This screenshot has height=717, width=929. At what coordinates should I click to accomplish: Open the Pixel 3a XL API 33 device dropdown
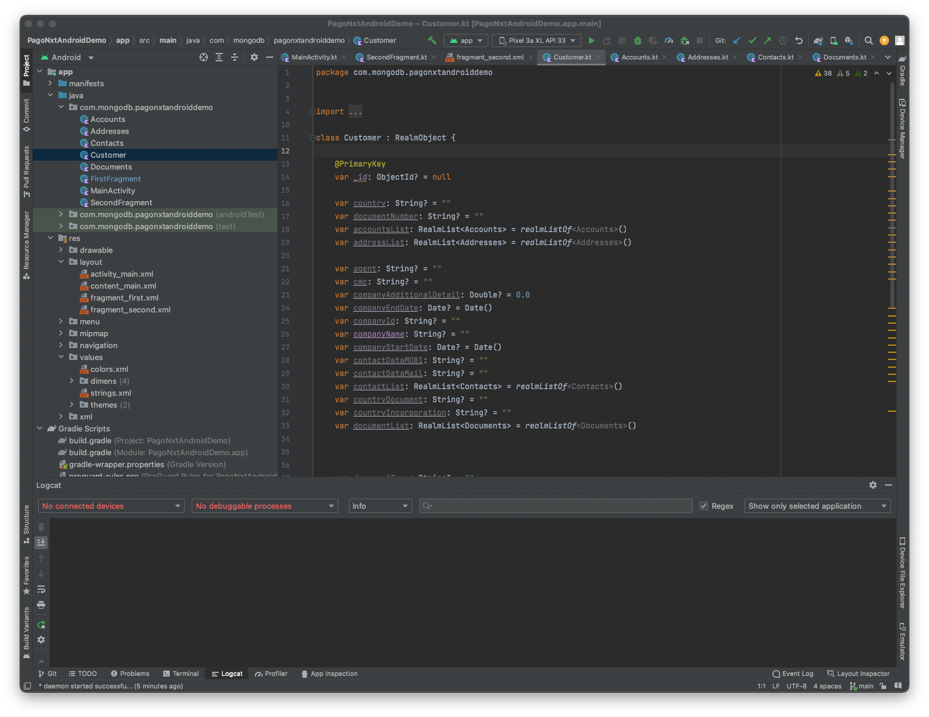537,40
